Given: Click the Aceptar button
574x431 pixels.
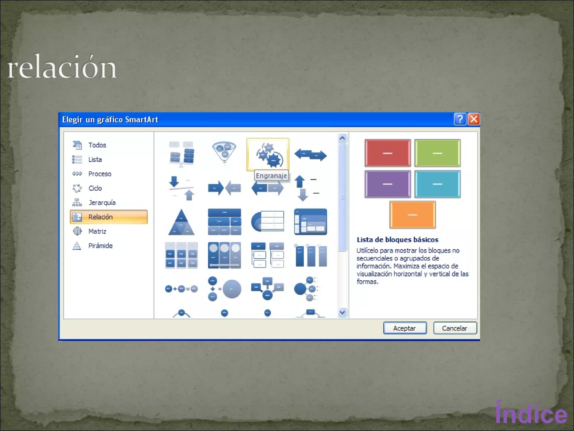Looking at the screenshot, I should pyautogui.click(x=405, y=328).
